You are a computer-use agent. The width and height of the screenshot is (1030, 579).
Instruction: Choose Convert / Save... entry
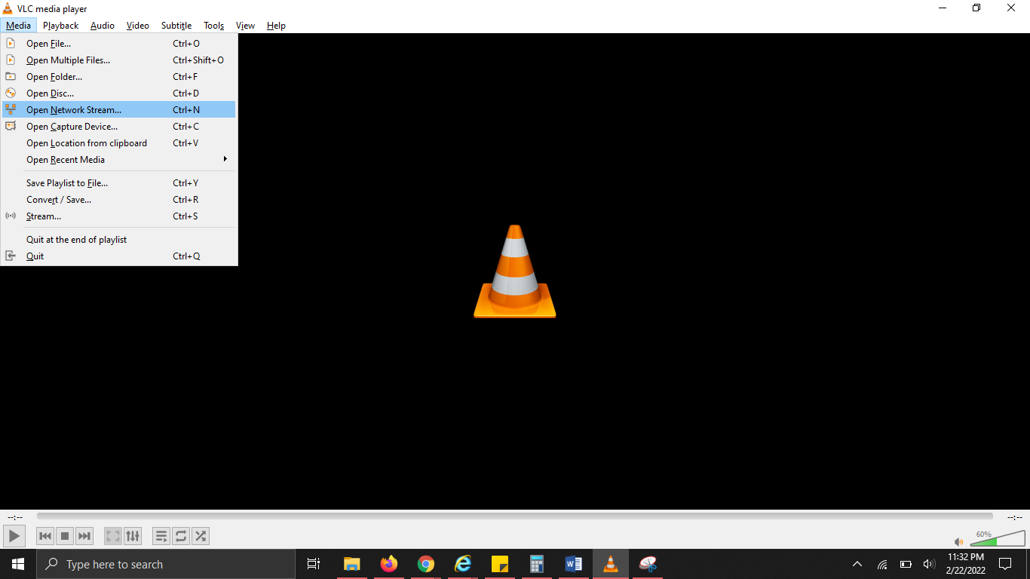tap(119, 200)
